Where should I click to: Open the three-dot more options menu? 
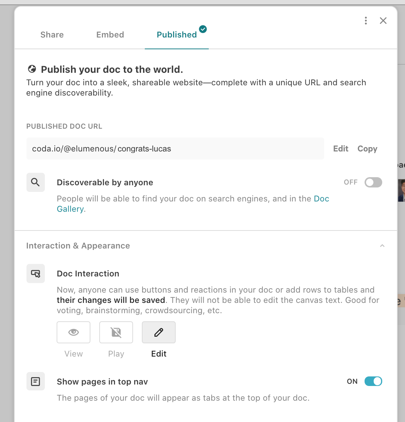click(366, 21)
